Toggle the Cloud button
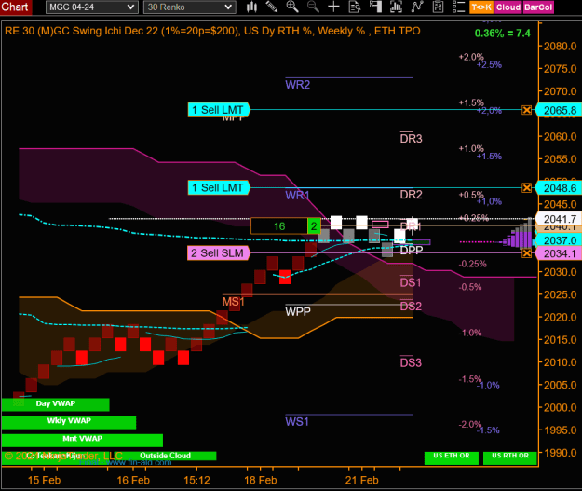Screen dimensions: 582x491 [508, 7]
